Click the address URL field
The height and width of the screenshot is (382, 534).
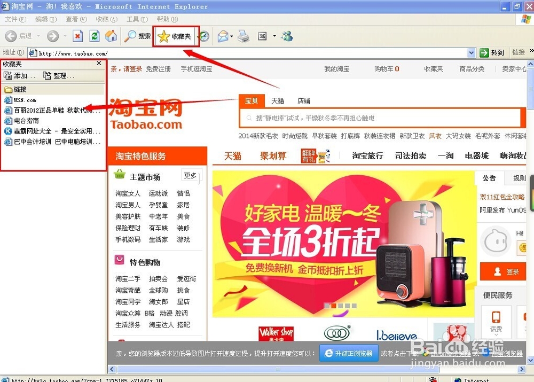tap(248, 53)
